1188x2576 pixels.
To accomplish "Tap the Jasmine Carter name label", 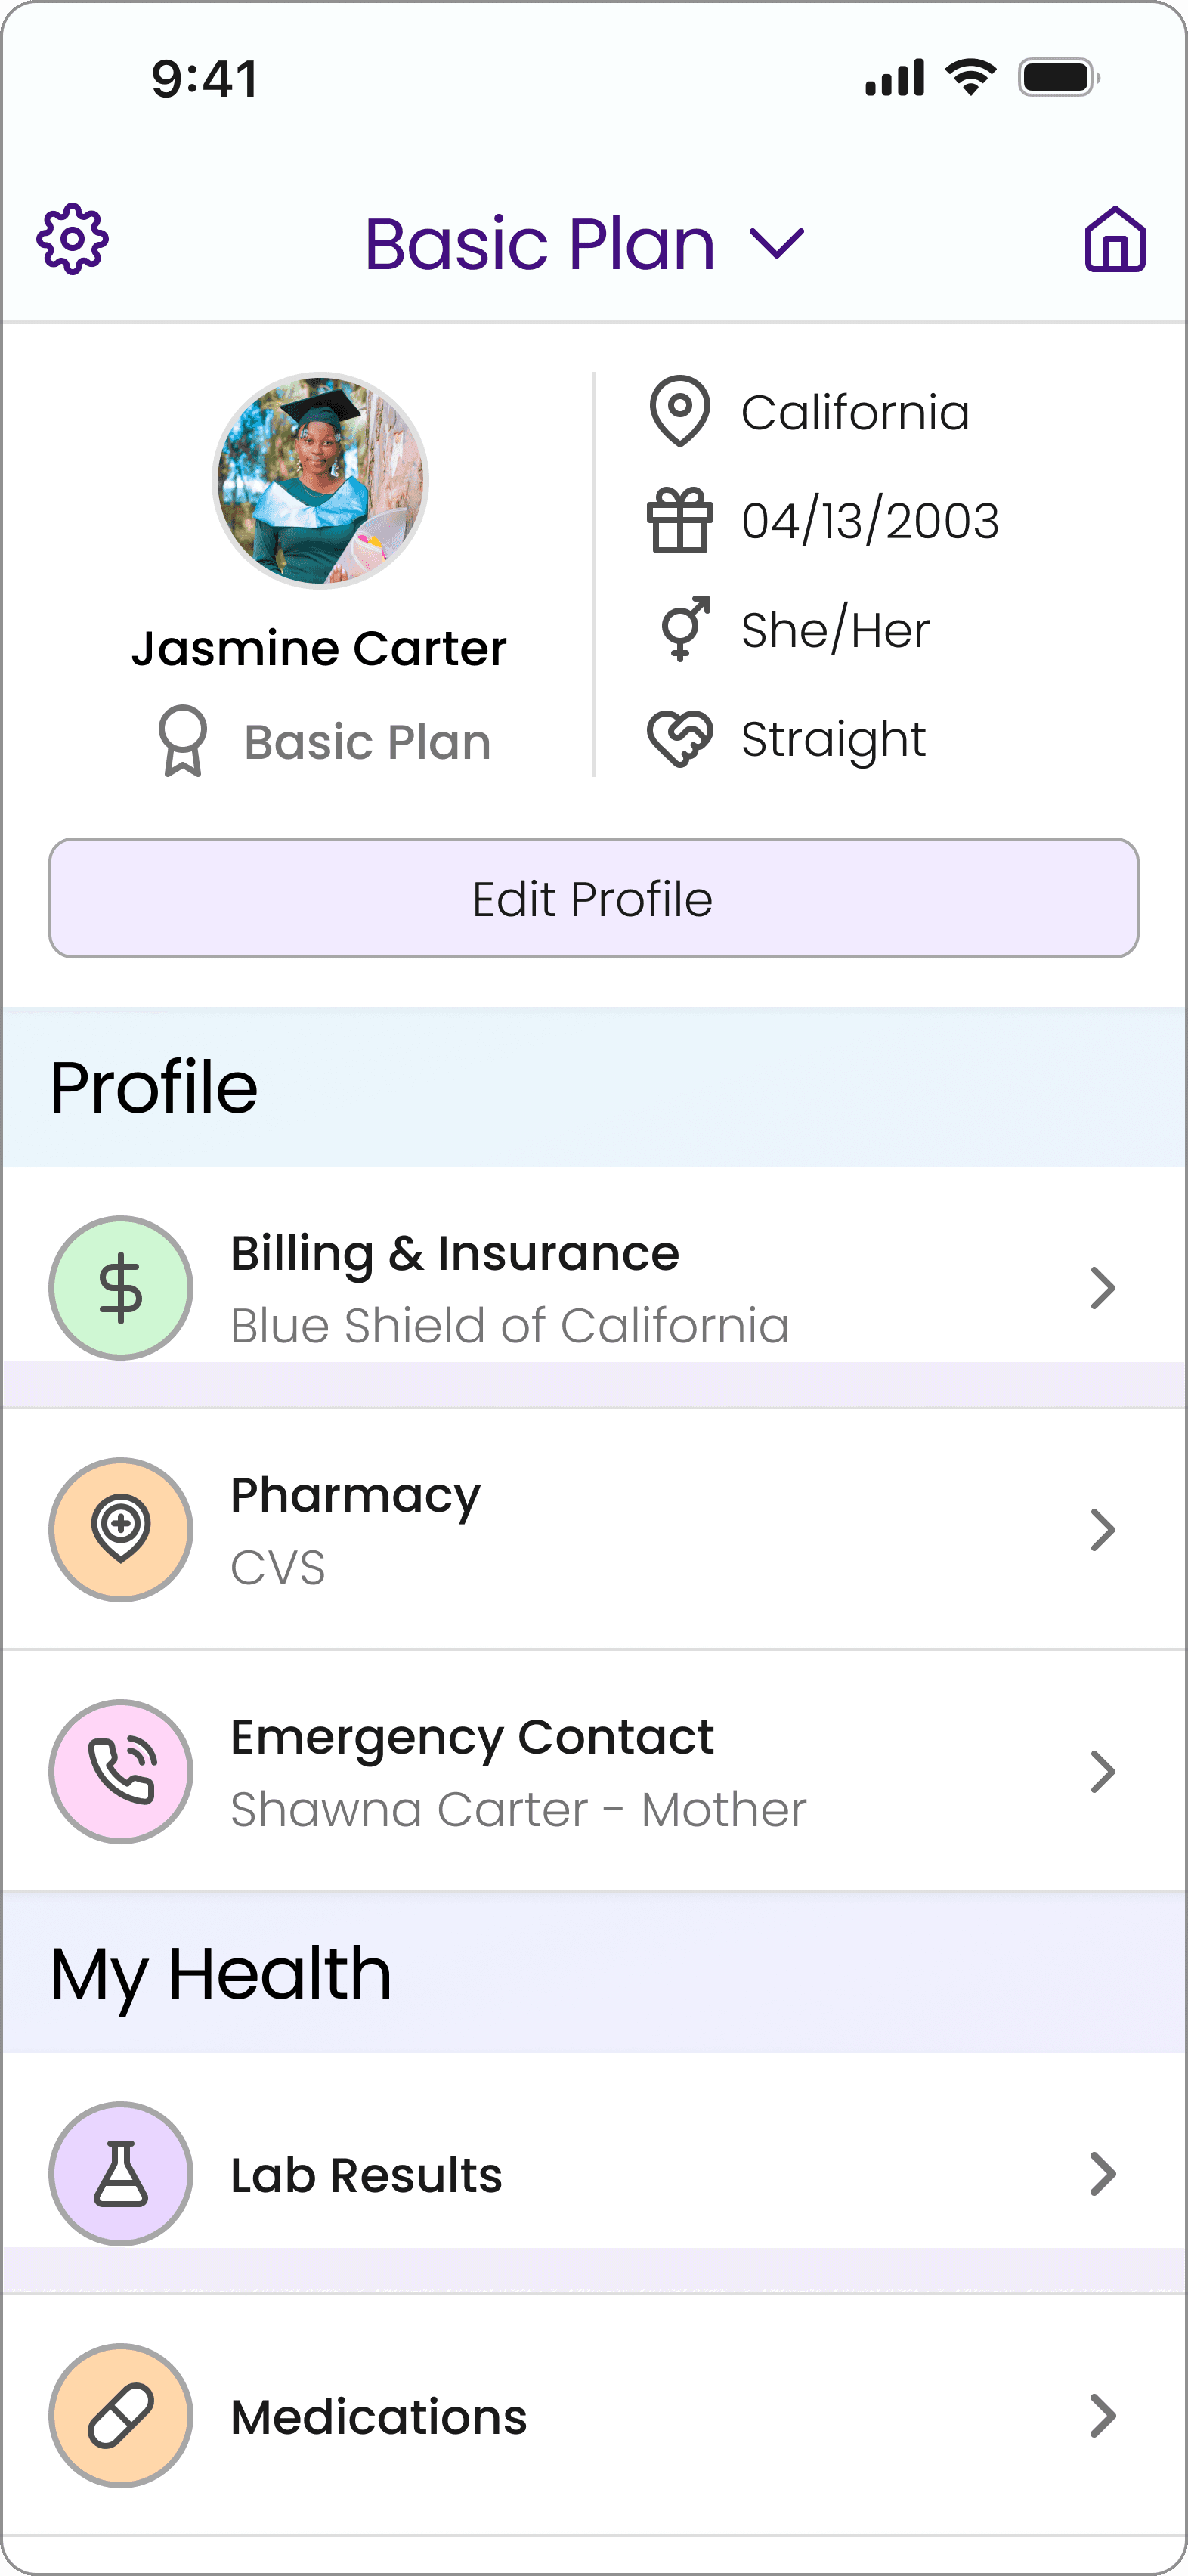I will point(319,648).
